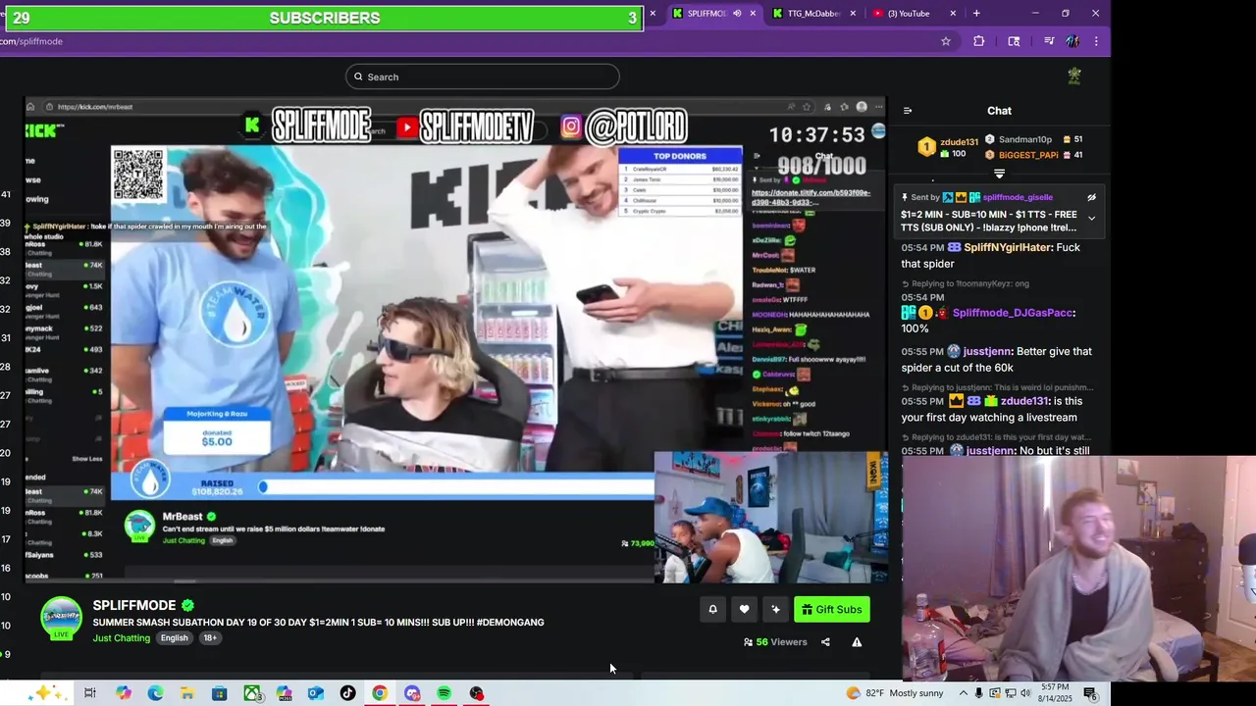Open Spotify from the taskbar
Screen dimensions: 1256x706
[444, 693]
